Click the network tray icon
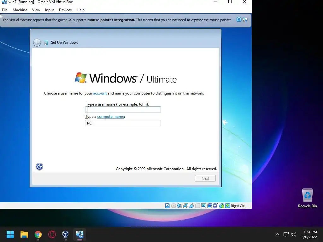The width and height of the screenshot is (323, 242). 286,234
